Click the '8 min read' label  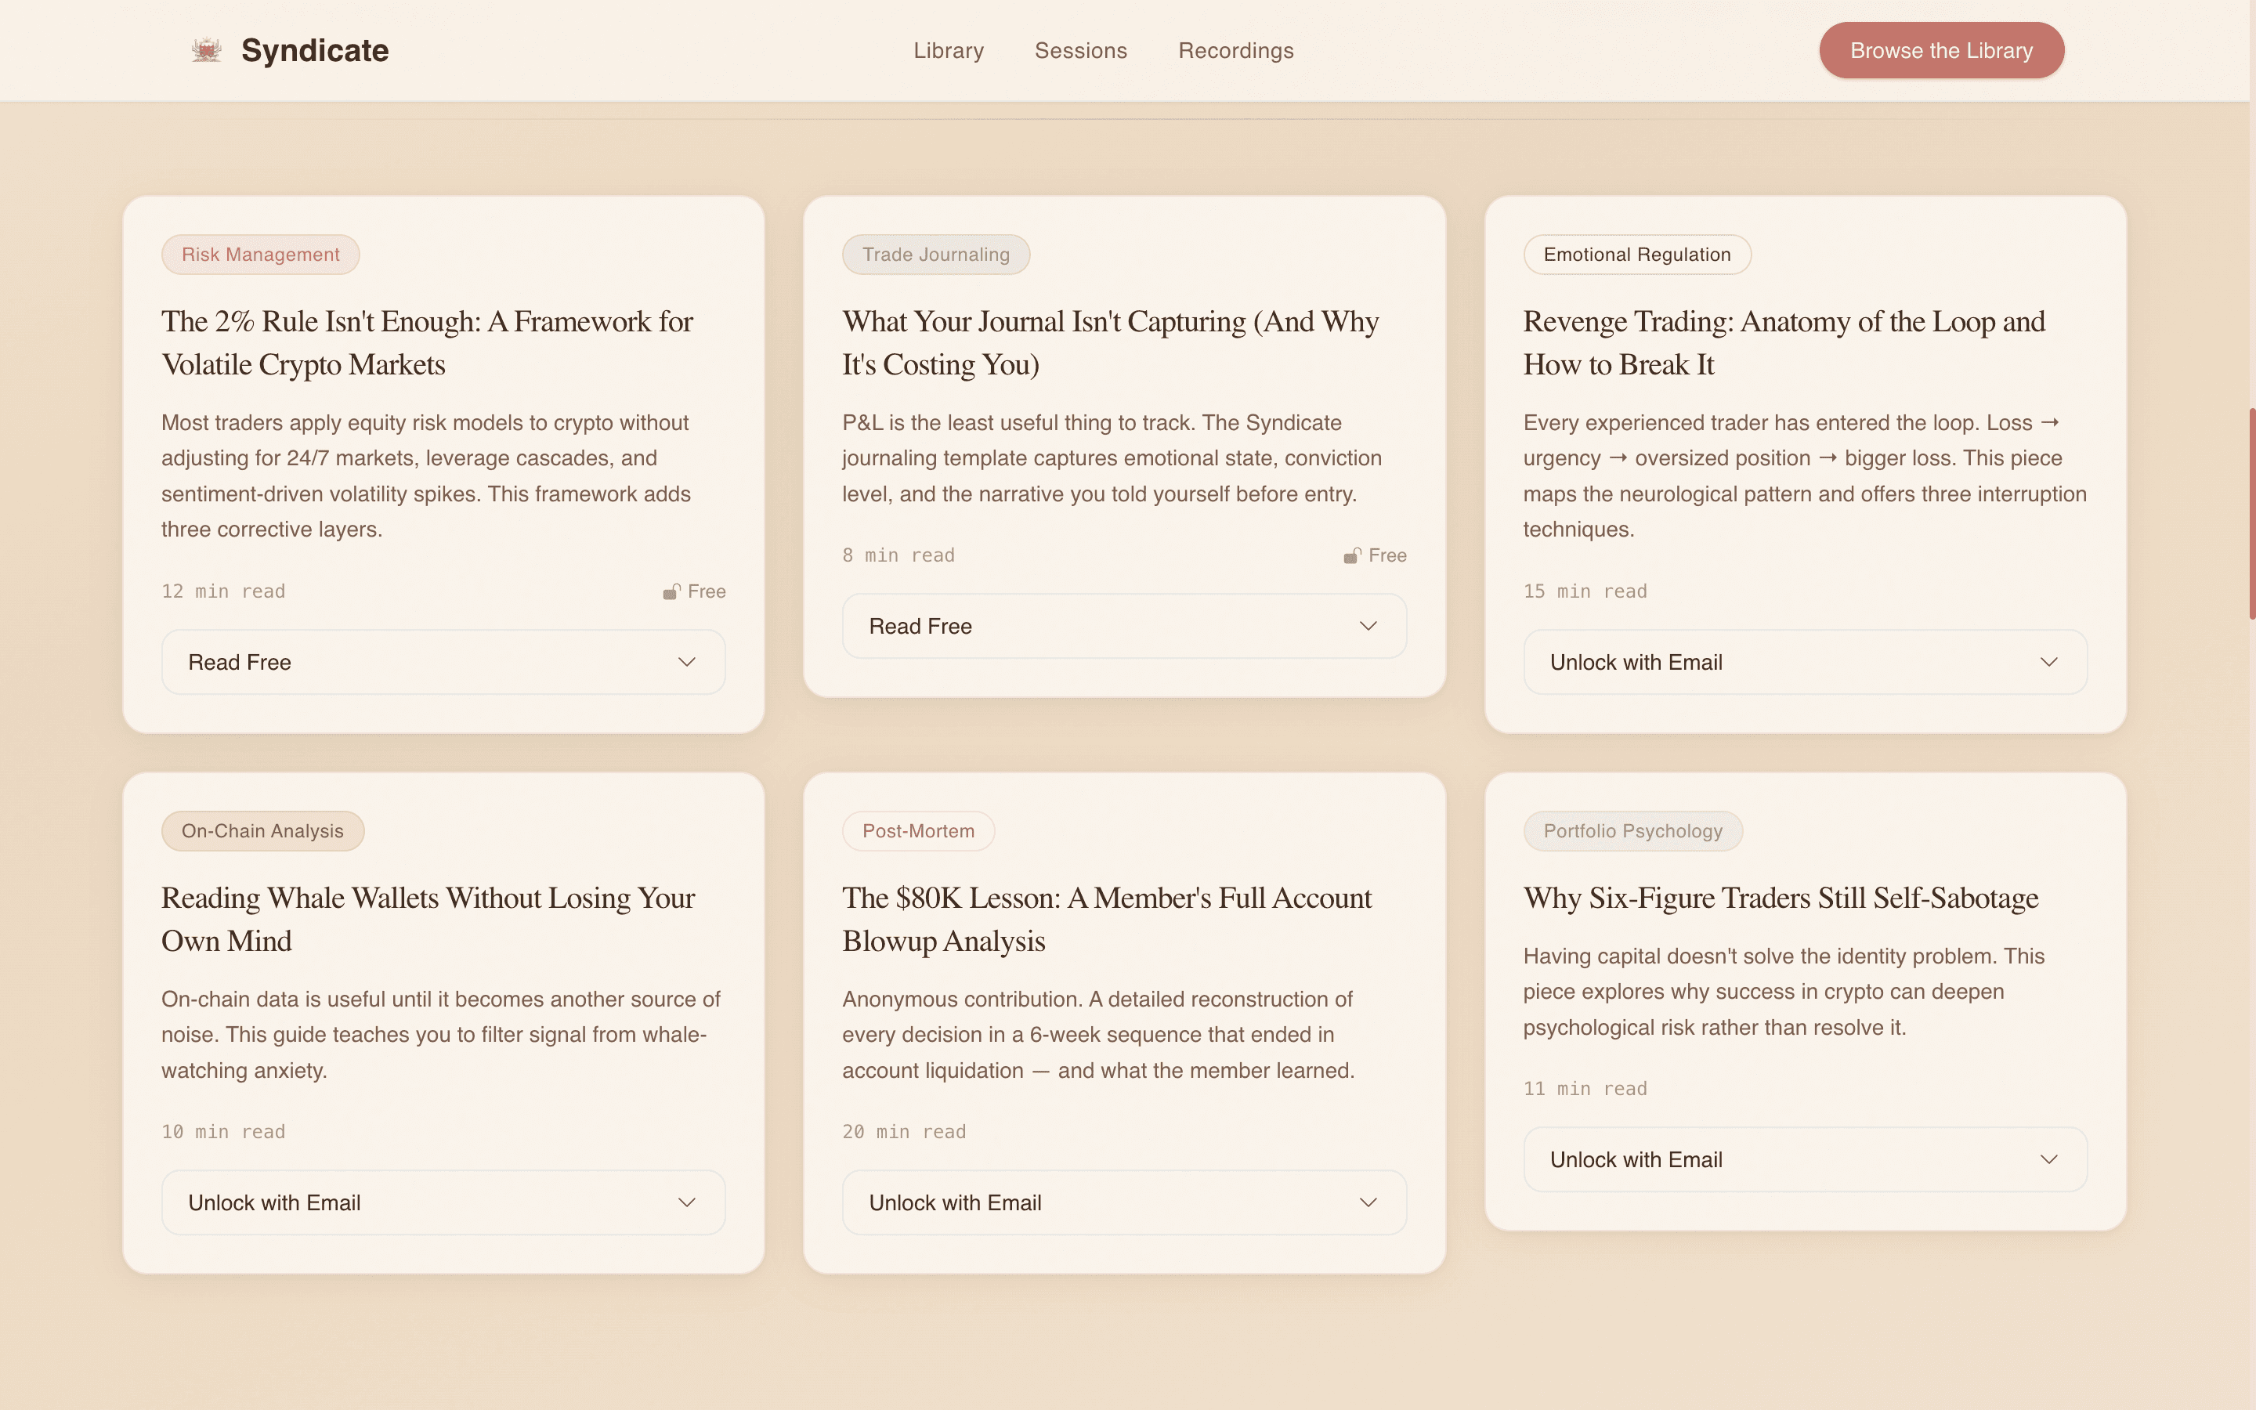898,556
